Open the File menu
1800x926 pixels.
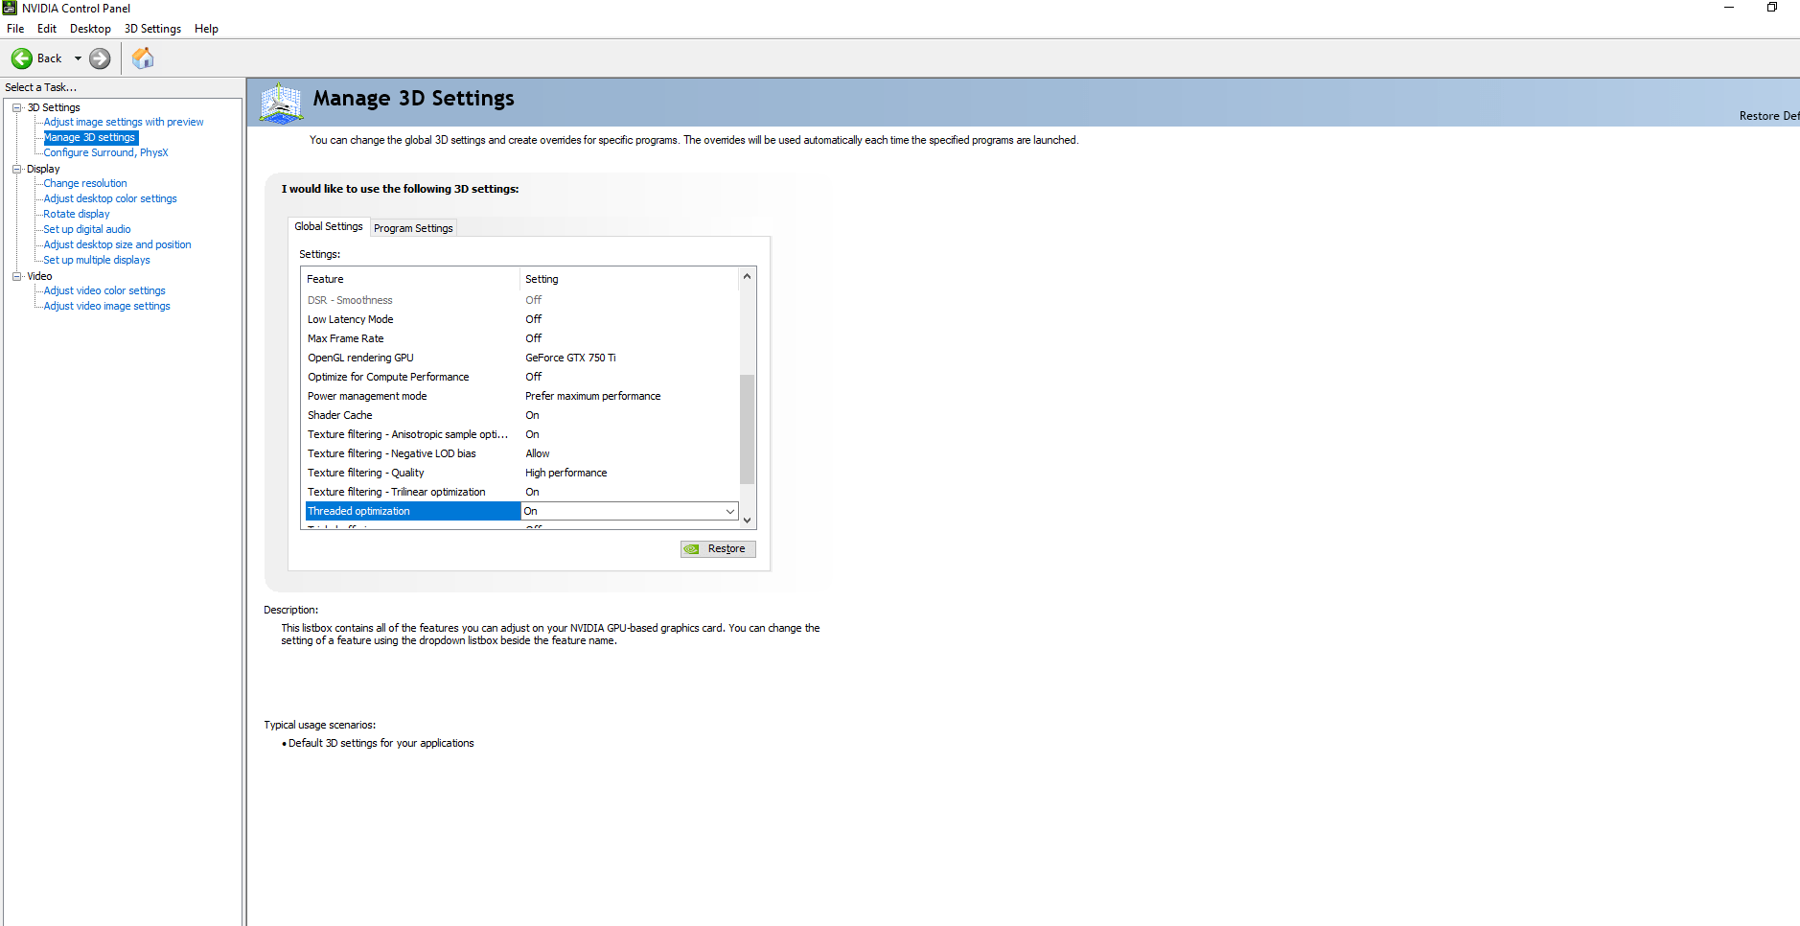pyautogui.click(x=15, y=29)
